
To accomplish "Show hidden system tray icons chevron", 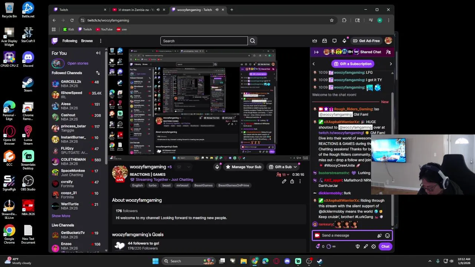I will [x=430, y=261].
